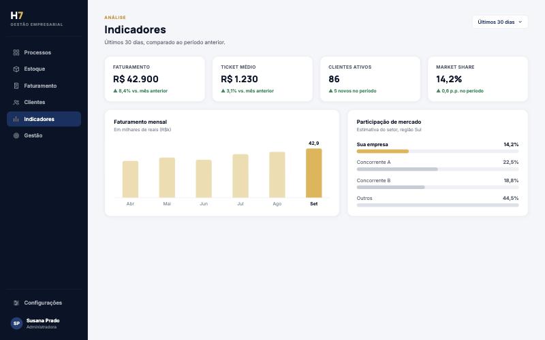The image size is (545, 340).
Task: Click the 86 clientes ativos value
Action: pos(334,79)
